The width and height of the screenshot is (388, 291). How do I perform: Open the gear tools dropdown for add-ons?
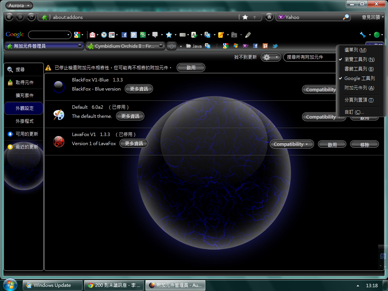click(271, 57)
